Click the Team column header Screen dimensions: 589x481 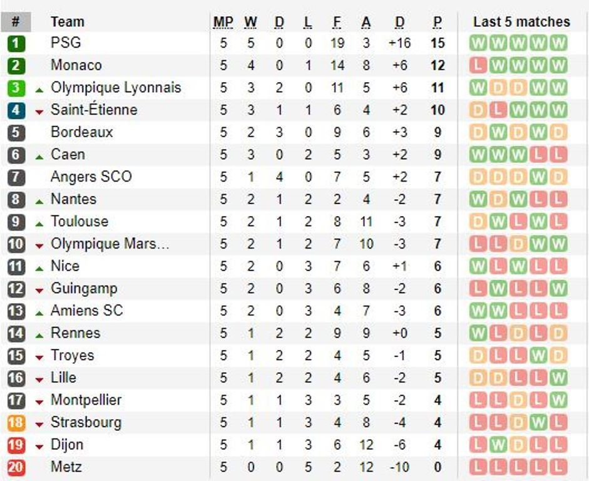pos(67,22)
